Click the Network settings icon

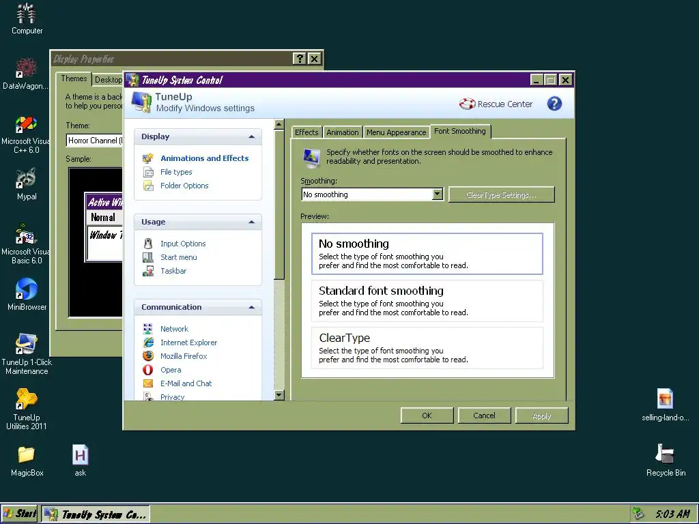[x=148, y=329]
